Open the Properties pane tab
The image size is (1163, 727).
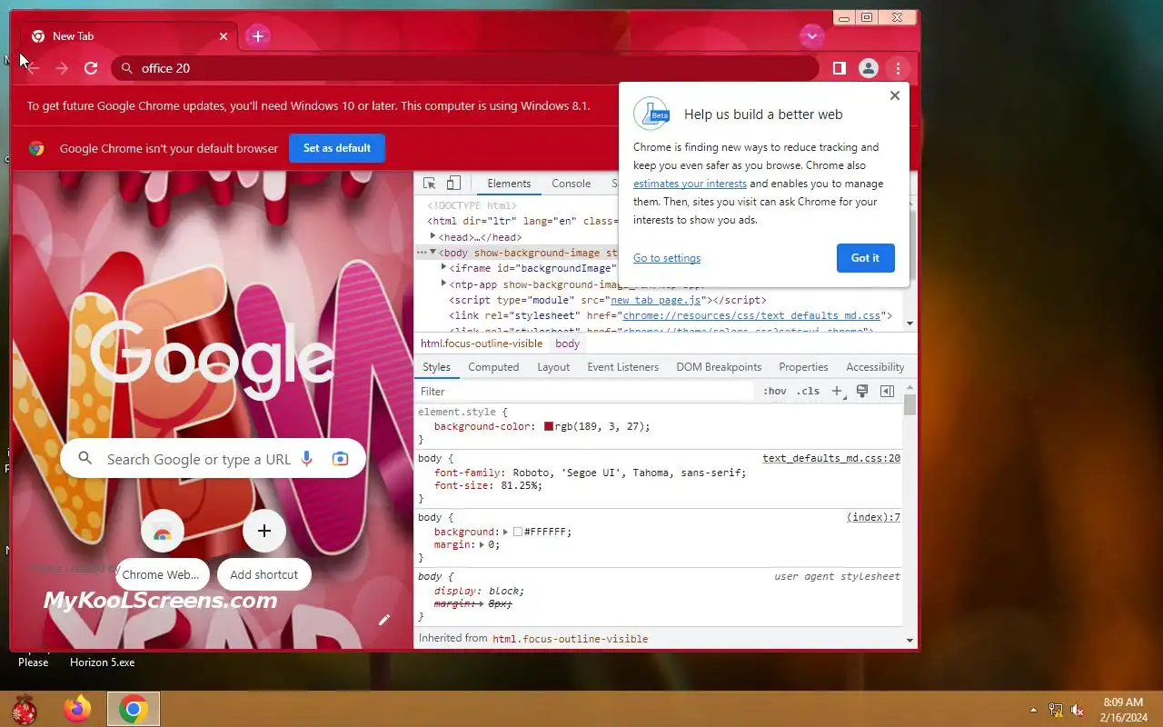click(x=803, y=367)
